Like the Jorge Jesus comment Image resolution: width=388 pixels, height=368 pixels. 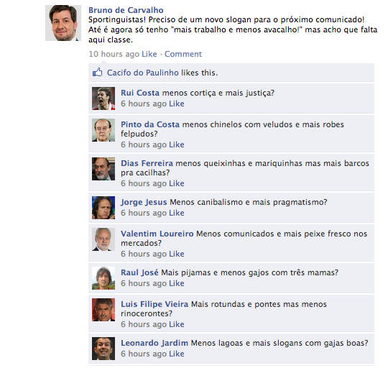tap(177, 213)
